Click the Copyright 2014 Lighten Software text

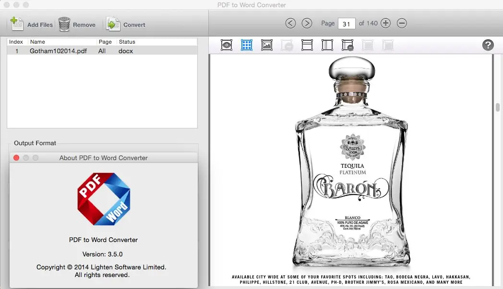click(101, 267)
